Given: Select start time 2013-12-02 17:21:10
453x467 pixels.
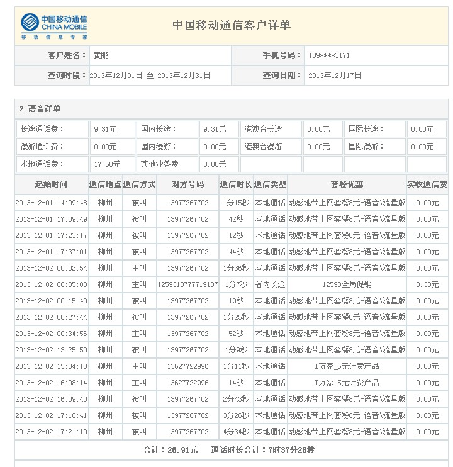Looking at the screenshot, I should [51, 432].
